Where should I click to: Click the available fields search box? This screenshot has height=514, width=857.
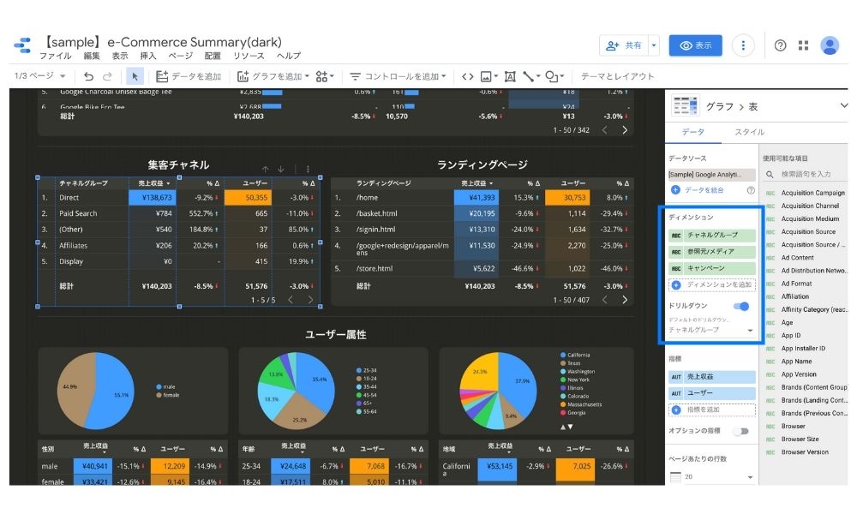(x=806, y=174)
